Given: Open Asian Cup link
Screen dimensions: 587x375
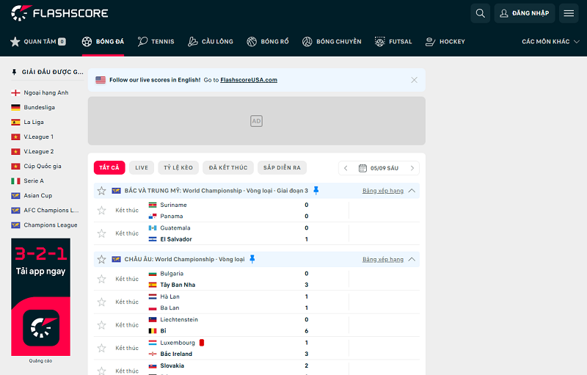Looking at the screenshot, I should (x=32, y=195).
